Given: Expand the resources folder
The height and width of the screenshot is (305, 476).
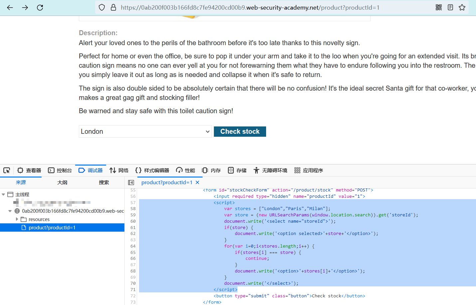Looking at the screenshot, I should [x=17, y=219].
